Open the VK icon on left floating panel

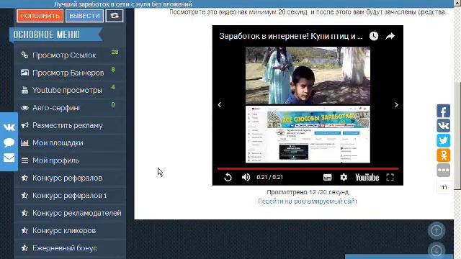tap(9, 127)
